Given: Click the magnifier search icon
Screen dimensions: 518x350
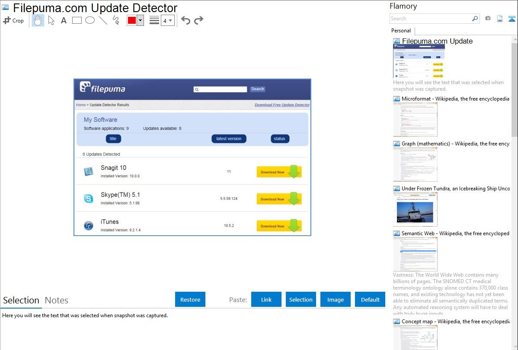Looking at the screenshot, I should coord(475,19).
